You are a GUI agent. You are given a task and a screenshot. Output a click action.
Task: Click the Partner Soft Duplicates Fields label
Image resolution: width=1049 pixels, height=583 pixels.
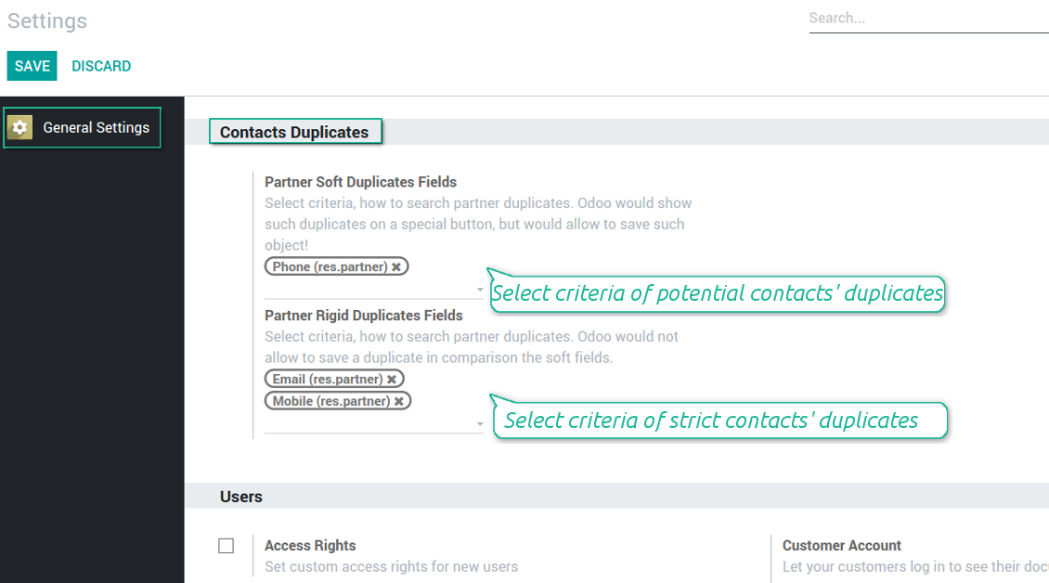360,182
